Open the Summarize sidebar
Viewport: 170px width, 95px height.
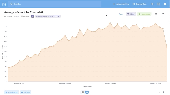[144, 14]
